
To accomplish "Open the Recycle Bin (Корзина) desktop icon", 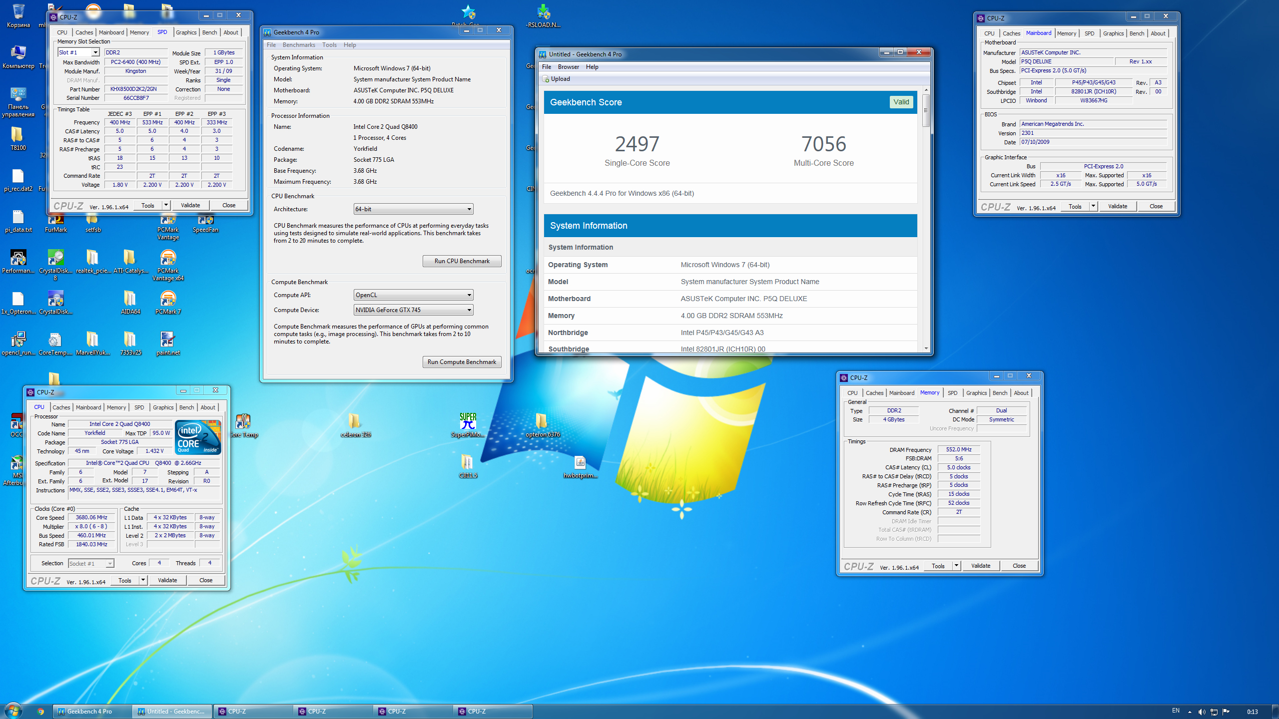I will [18, 15].
